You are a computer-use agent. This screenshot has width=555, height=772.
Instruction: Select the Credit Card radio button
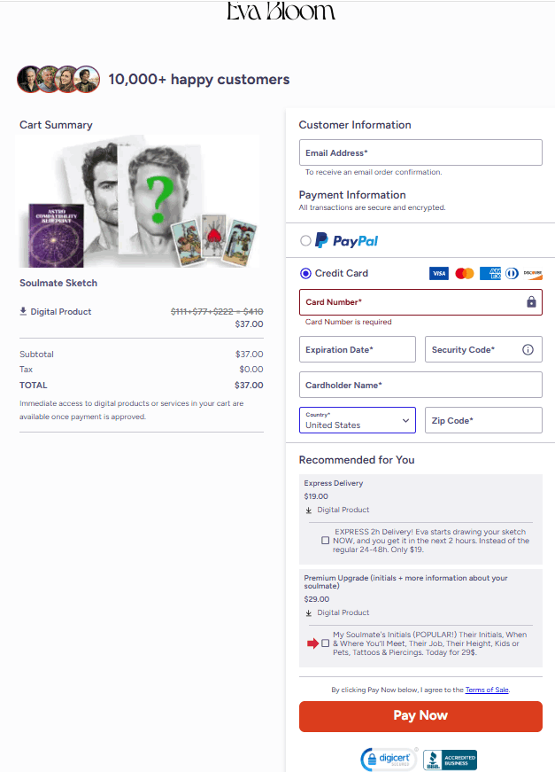point(305,273)
